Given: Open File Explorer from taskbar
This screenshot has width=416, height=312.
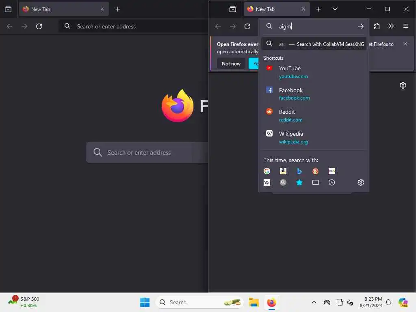Looking at the screenshot, I should pos(253,302).
